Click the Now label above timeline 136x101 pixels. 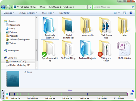click(x=70, y=91)
